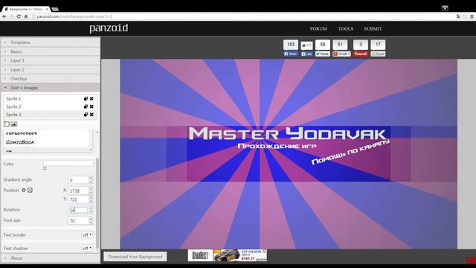Viewport: 476px width, 268px height.
Task: Delete Sprite 2 with its X icon
Action: click(91, 106)
